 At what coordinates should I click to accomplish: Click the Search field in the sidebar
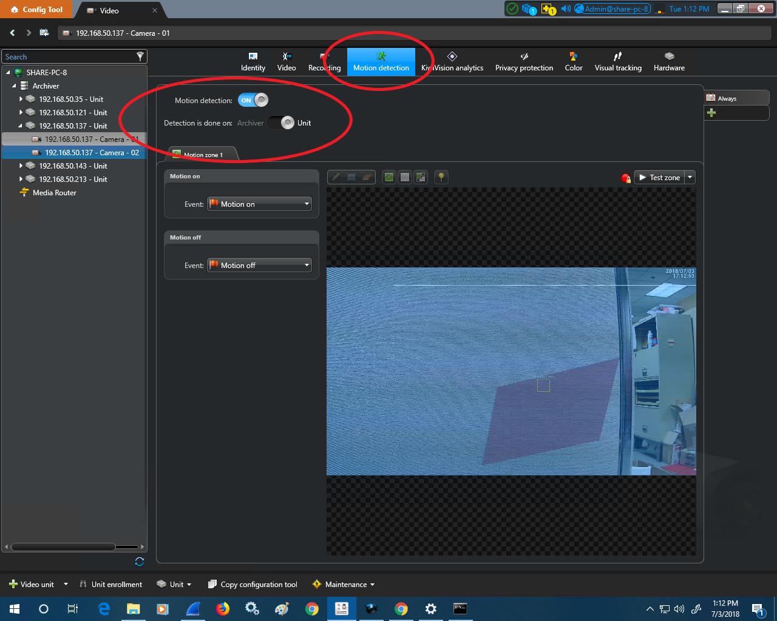pos(67,57)
